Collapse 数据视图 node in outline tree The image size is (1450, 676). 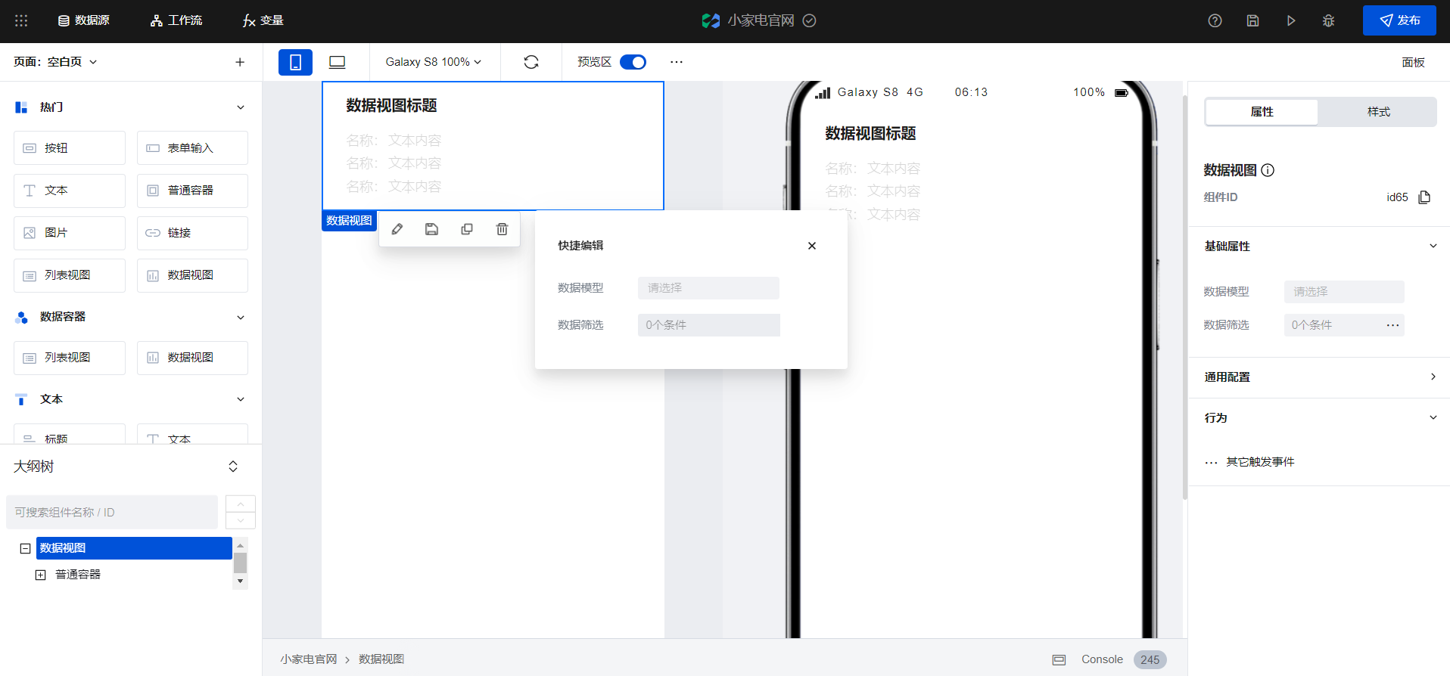(x=25, y=548)
